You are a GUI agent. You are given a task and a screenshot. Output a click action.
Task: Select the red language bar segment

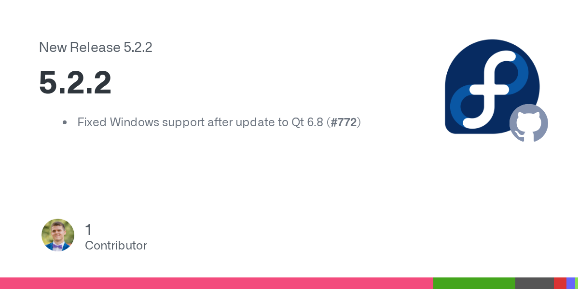(560, 283)
